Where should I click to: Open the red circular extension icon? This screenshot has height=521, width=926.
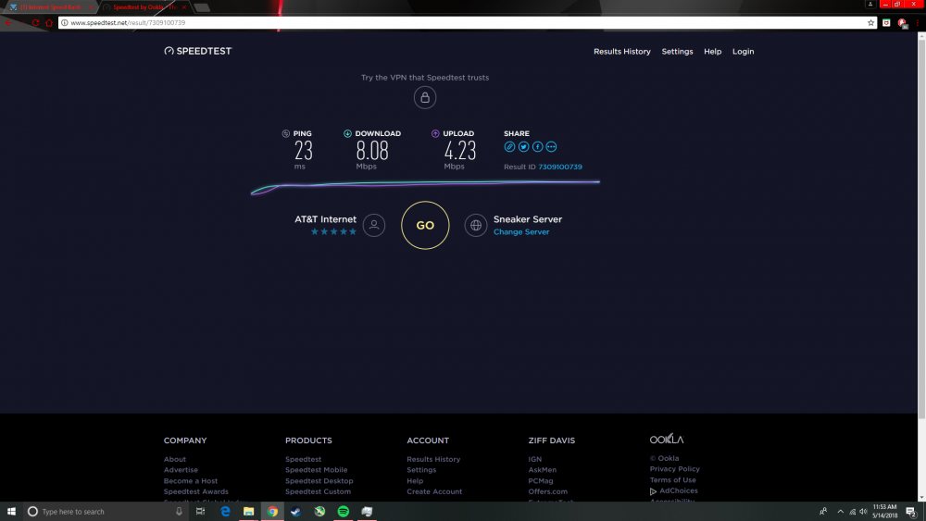coord(902,23)
